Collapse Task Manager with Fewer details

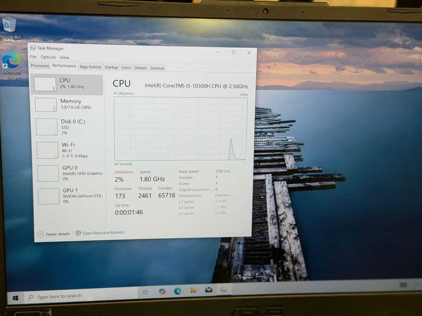click(54, 234)
